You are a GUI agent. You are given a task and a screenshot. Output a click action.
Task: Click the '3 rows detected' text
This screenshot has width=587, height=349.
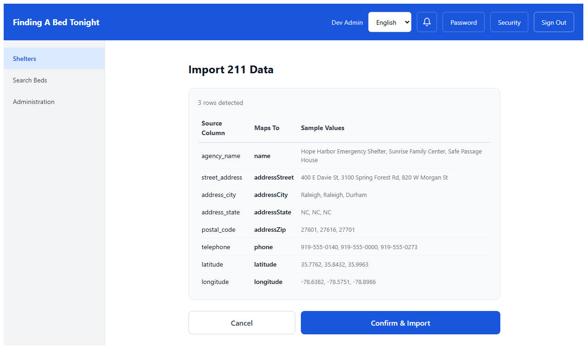click(x=220, y=103)
